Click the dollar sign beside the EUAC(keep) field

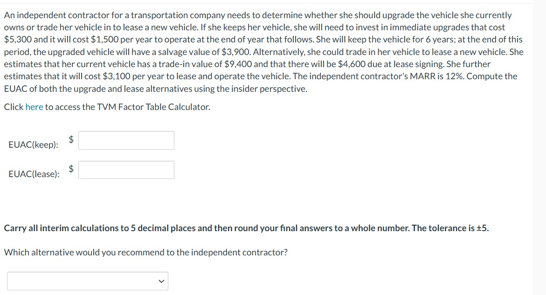click(x=71, y=139)
